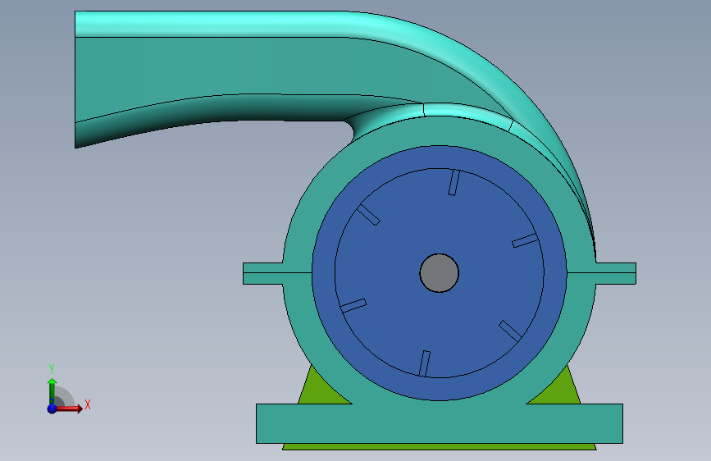
Task: Click the red X axis arrow of the triad
Action: (x=71, y=409)
